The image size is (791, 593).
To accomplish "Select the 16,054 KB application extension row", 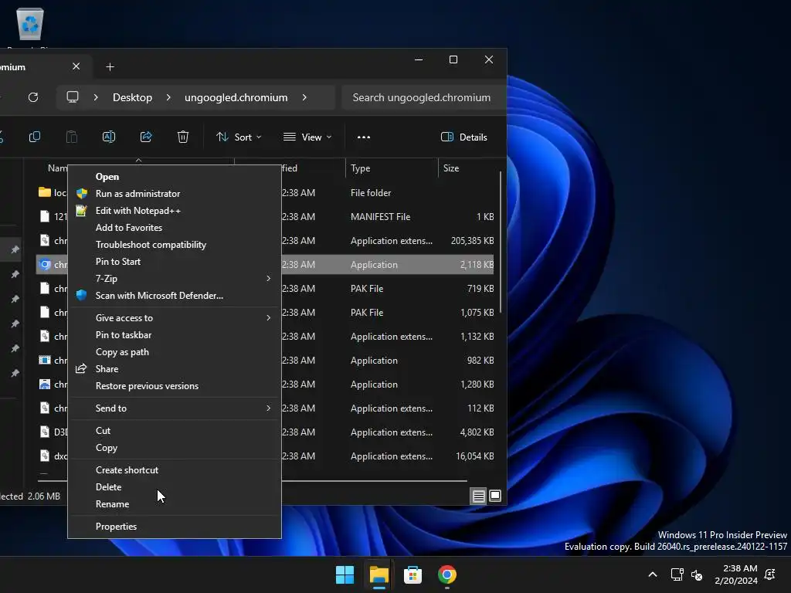I will pos(265,456).
